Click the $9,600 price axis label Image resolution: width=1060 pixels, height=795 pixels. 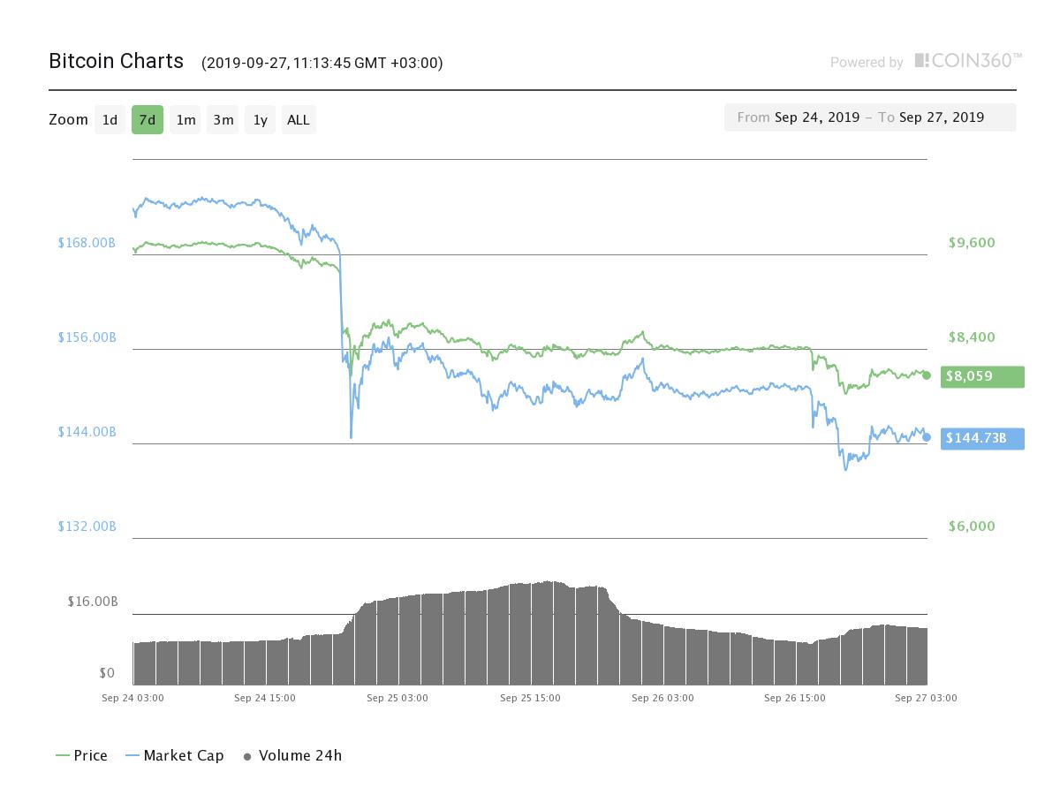click(x=972, y=242)
